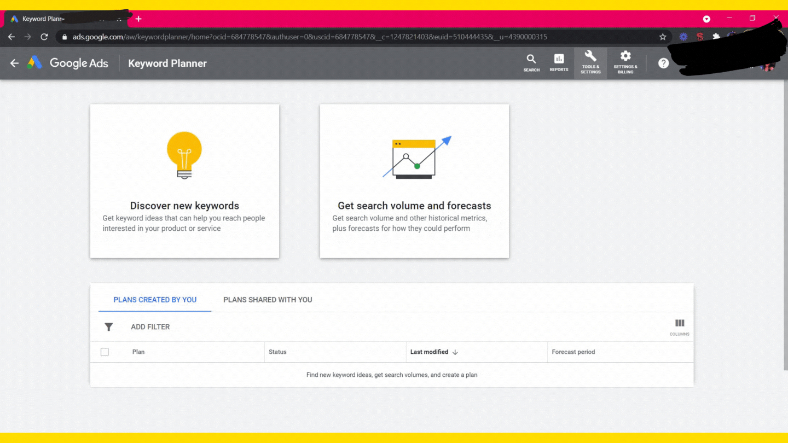Viewport: 788px width, 443px height.
Task: Open the Discover new keywords card
Action: [x=184, y=181]
